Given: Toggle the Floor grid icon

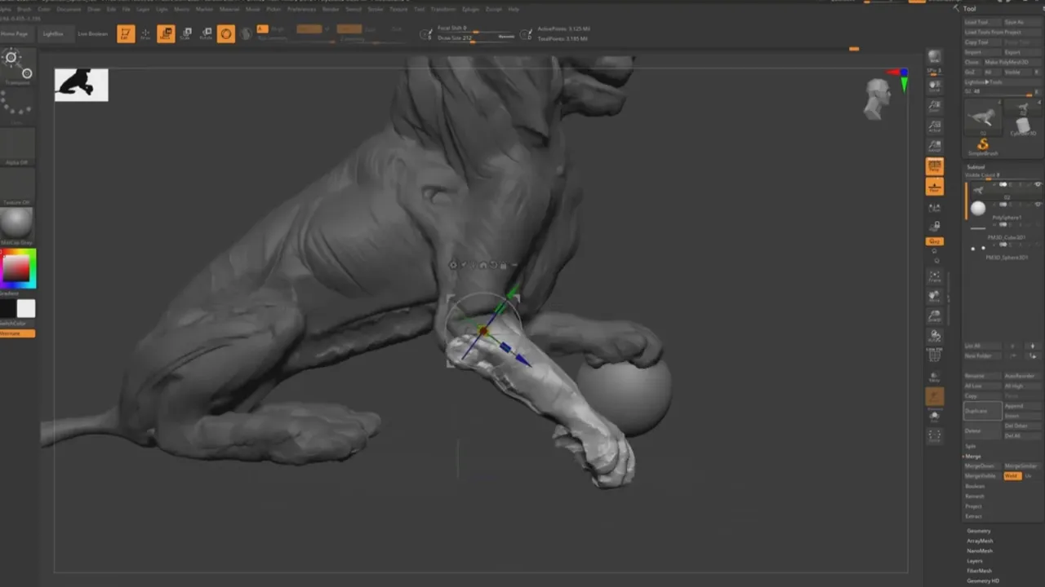Looking at the screenshot, I should [x=935, y=187].
